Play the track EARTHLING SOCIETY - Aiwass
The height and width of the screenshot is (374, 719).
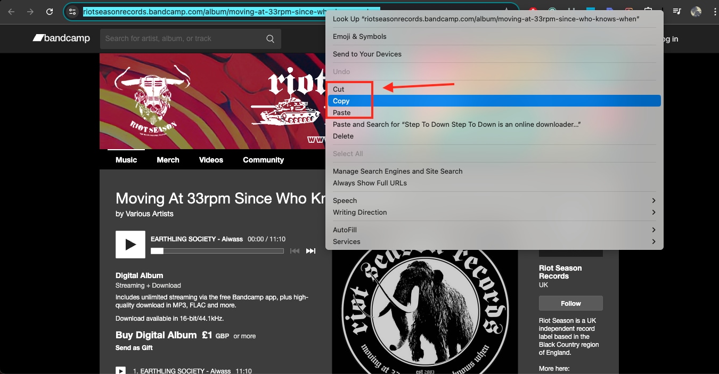coord(130,244)
